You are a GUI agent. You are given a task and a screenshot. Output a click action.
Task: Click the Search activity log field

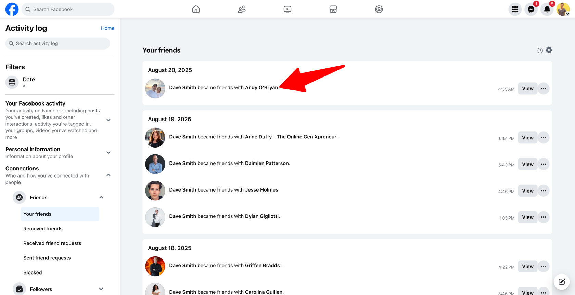click(57, 43)
